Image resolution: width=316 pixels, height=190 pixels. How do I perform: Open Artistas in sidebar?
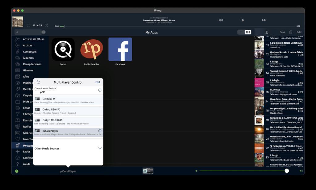[30, 46]
